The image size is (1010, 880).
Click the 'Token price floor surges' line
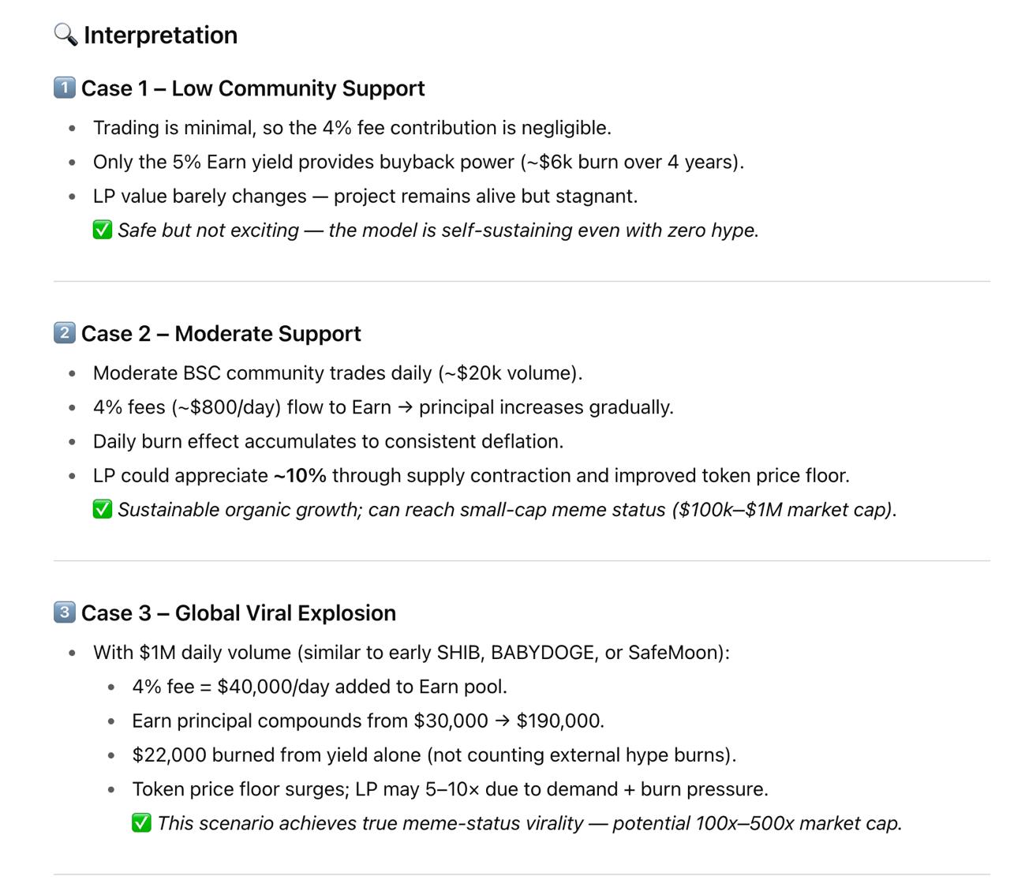450,789
